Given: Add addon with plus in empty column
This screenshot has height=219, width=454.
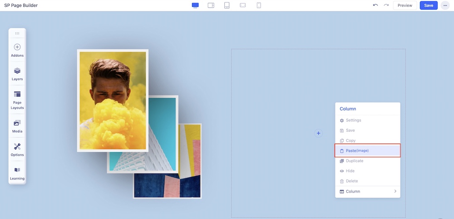Looking at the screenshot, I should click(x=319, y=133).
